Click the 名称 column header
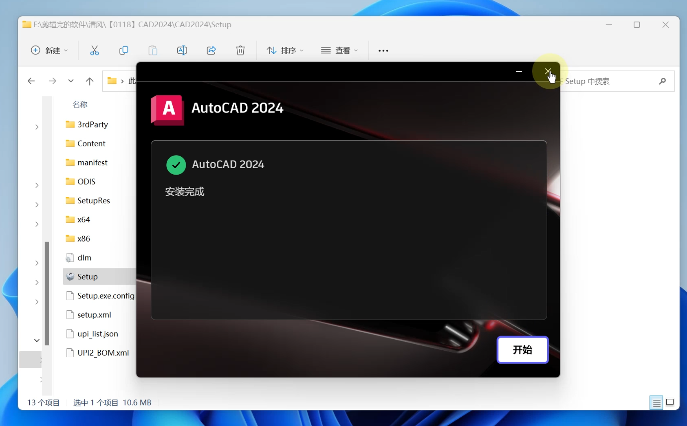The width and height of the screenshot is (687, 426). tap(80, 105)
